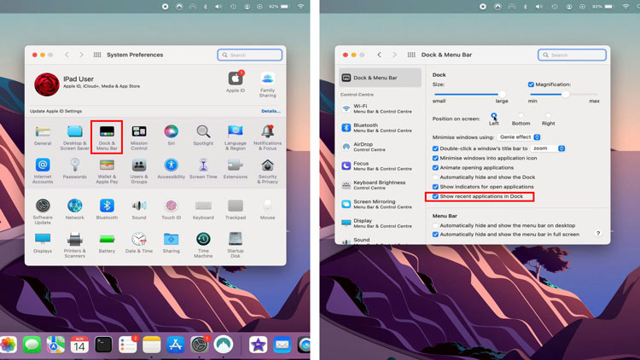Toggle auto-hide menu bar in full screen
640x360 pixels.
click(435, 235)
